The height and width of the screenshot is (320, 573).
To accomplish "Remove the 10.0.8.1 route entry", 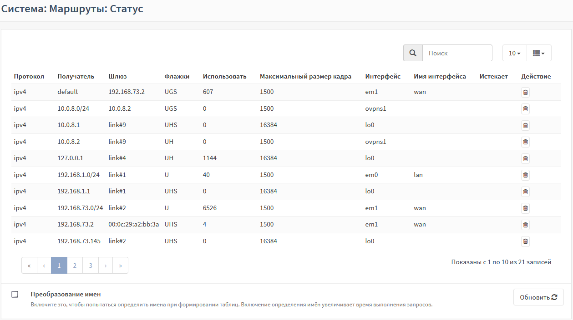I will click(525, 125).
